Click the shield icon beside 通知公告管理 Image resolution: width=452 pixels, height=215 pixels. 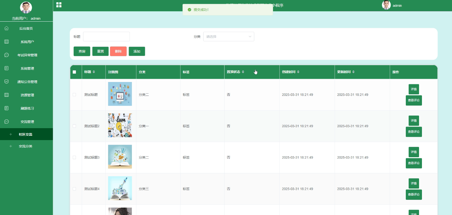(x=6, y=82)
